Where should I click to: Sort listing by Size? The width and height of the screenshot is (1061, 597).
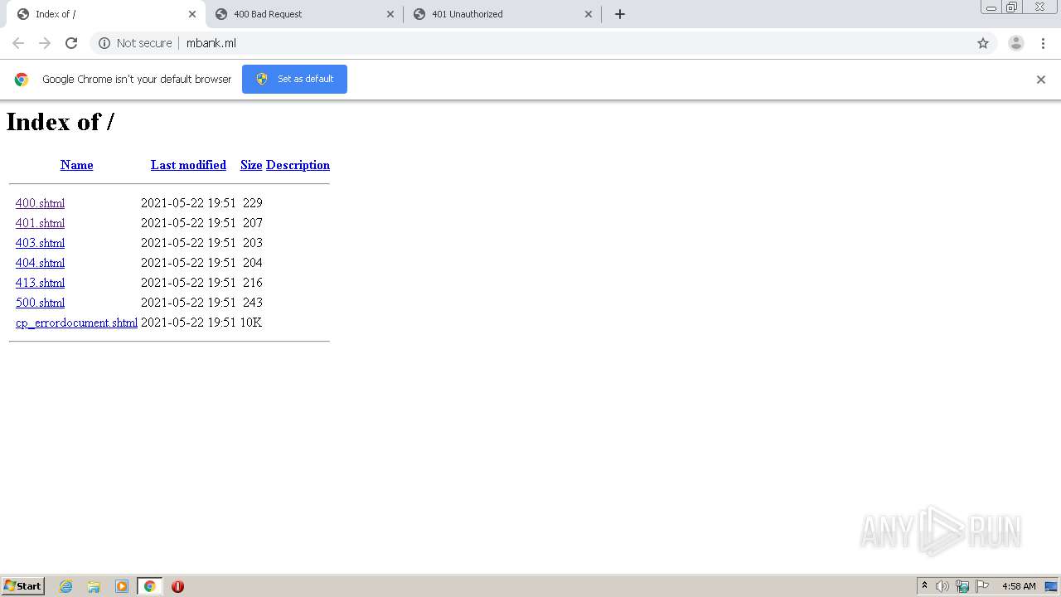[251, 165]
